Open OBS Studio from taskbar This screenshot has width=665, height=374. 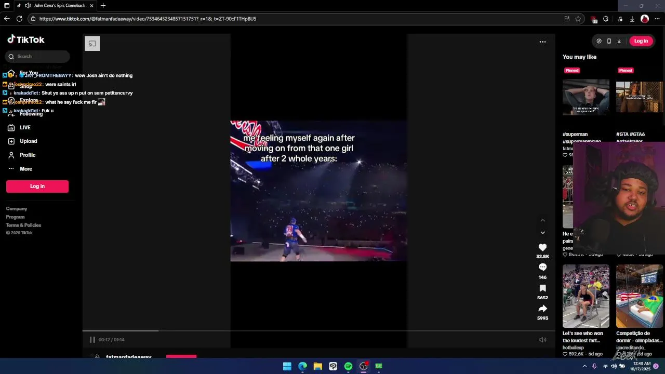[364, 366]
